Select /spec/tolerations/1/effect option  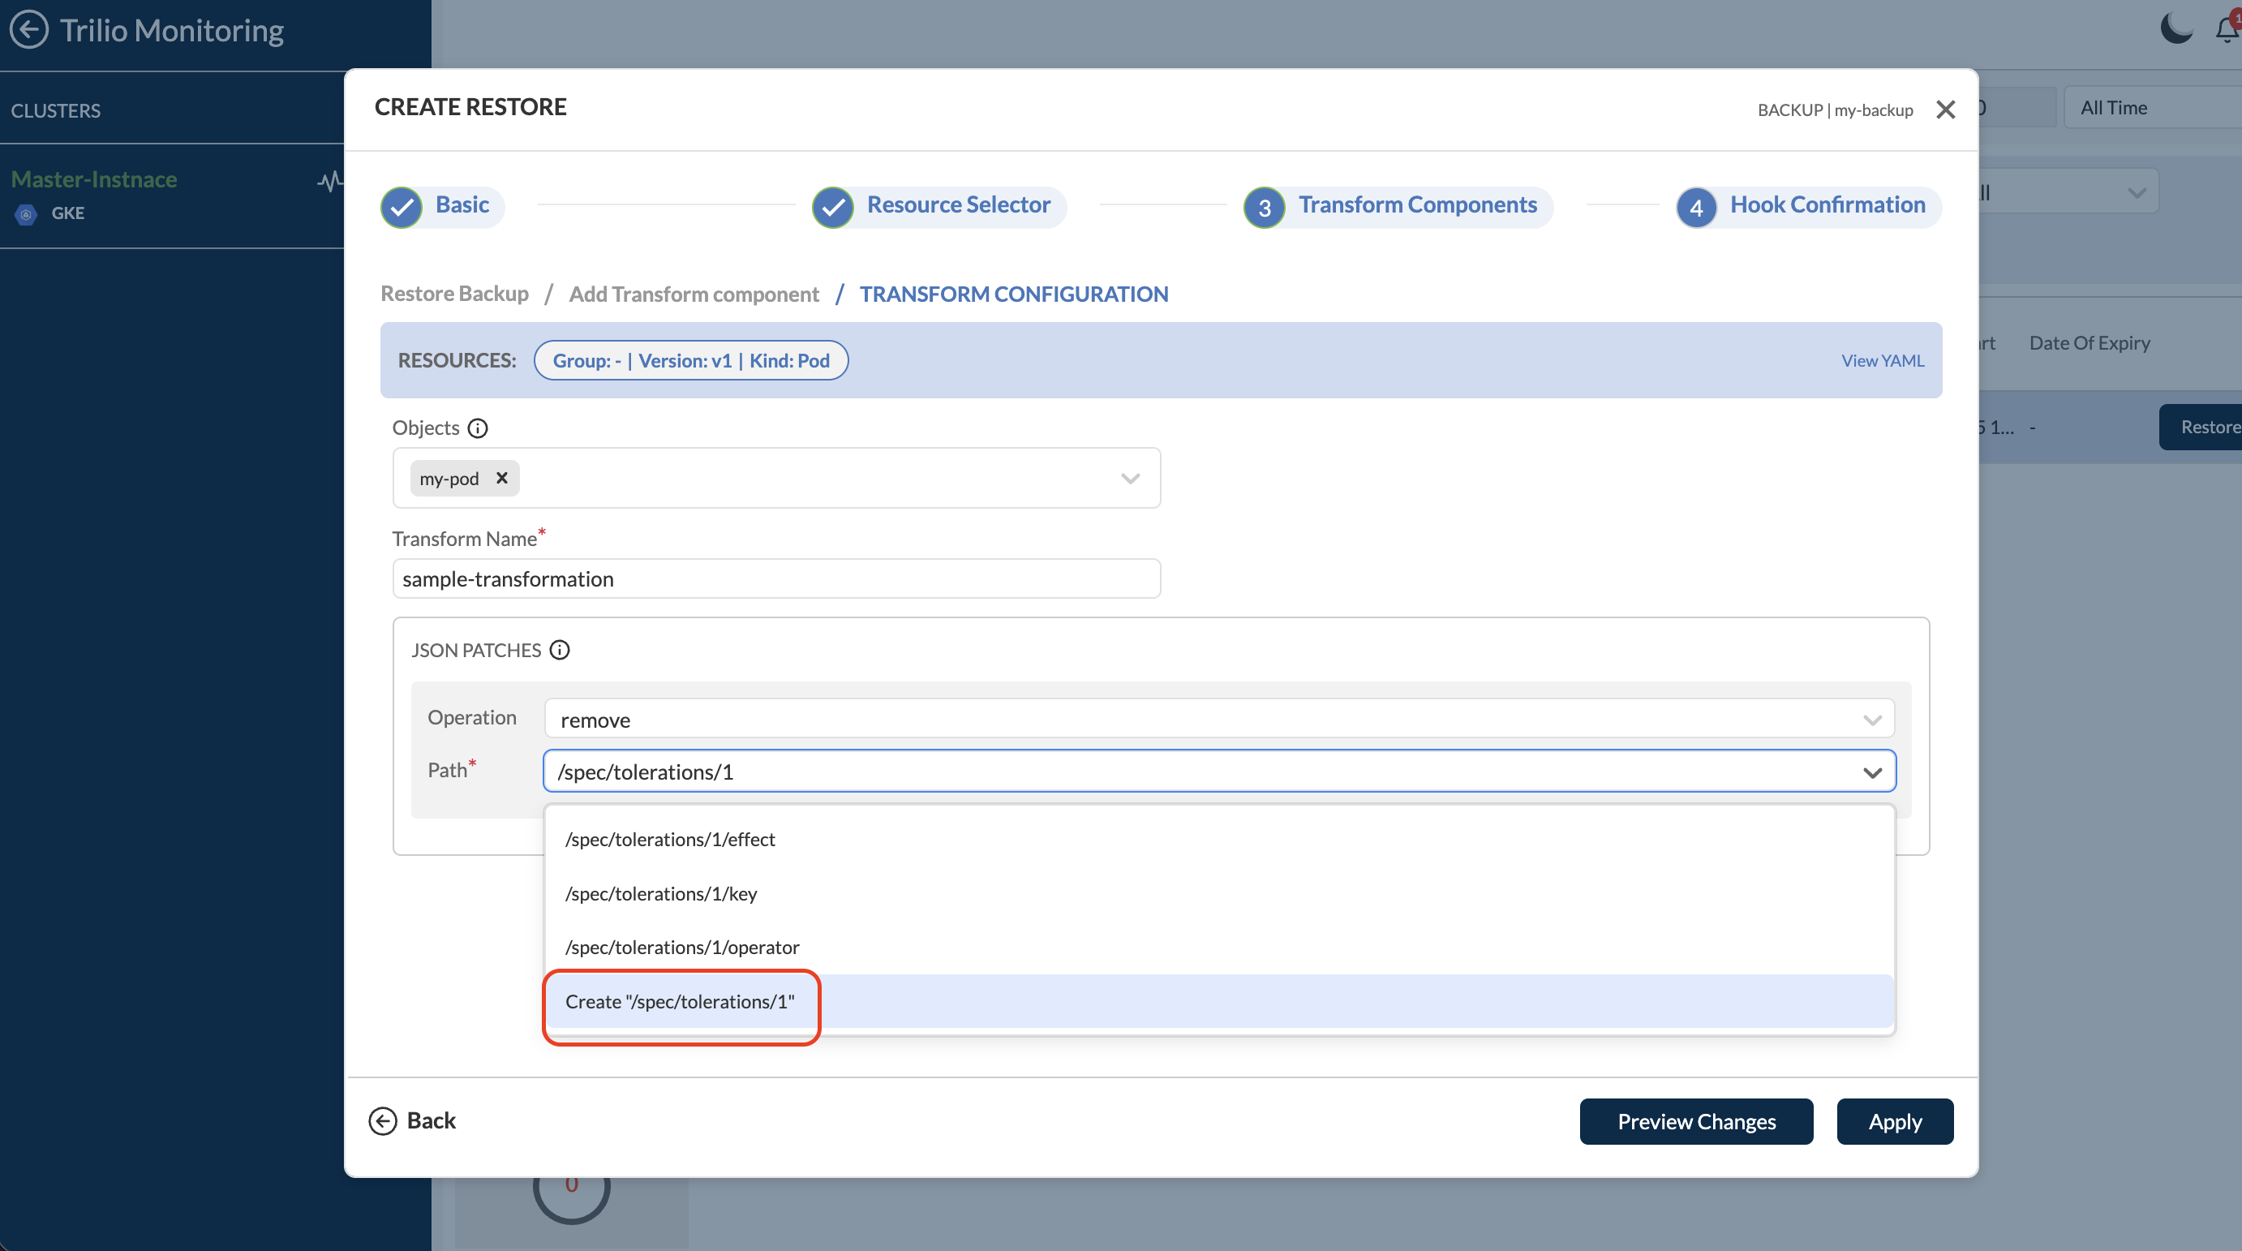click(670, 839)
